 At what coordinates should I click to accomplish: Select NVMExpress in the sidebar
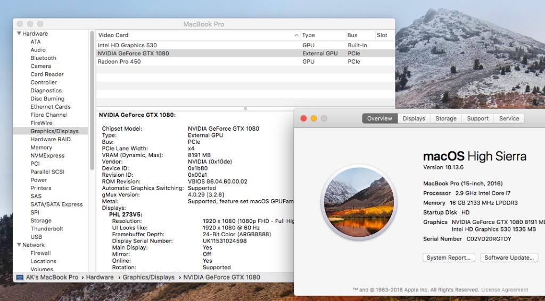(47, 156)
